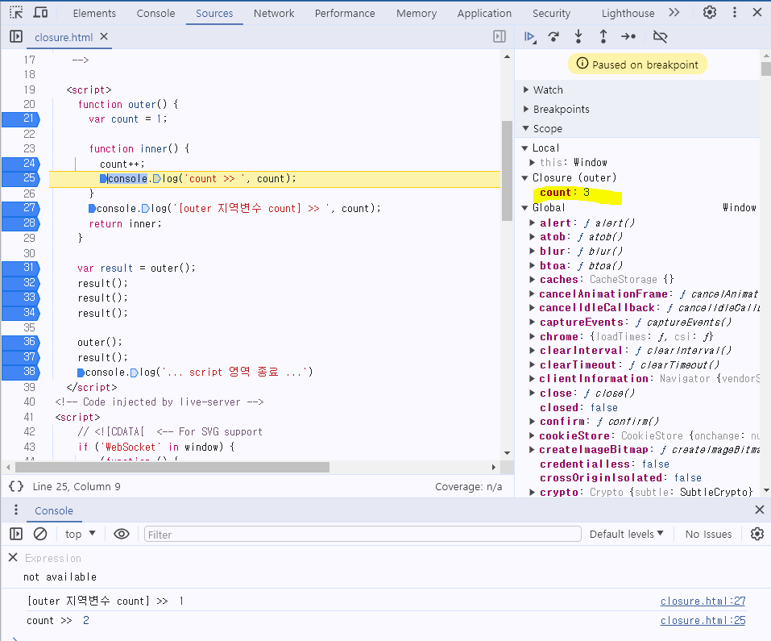Close the console drawer
This screenshot has width=771, height=641.
click(759, 510)
